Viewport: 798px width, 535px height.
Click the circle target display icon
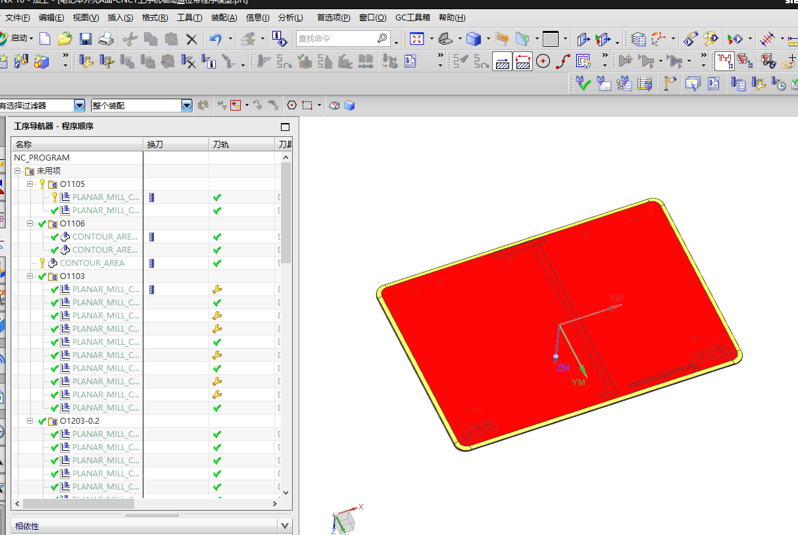click(543, 62)
